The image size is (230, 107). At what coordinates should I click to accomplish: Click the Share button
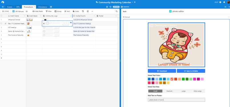116,7
